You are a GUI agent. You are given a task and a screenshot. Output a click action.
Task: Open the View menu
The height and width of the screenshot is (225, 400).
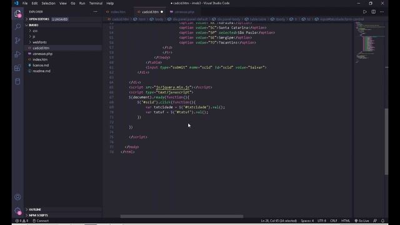pos(62,3)
